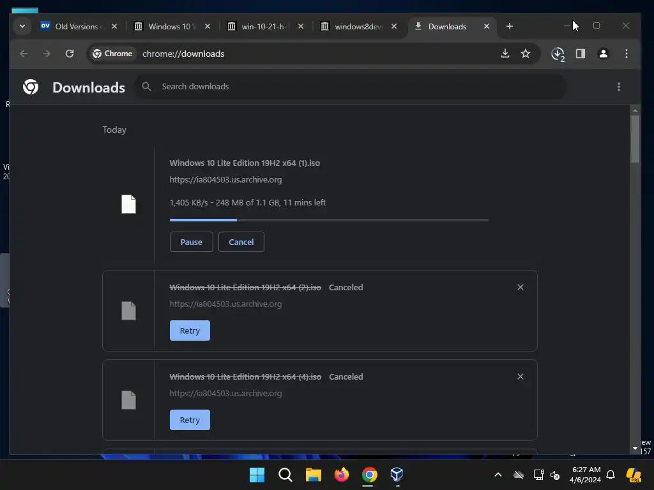Viewport: 654px width, 490px height.
Task: Open VirtualBox from the taskbar
Action: point(397,475)
